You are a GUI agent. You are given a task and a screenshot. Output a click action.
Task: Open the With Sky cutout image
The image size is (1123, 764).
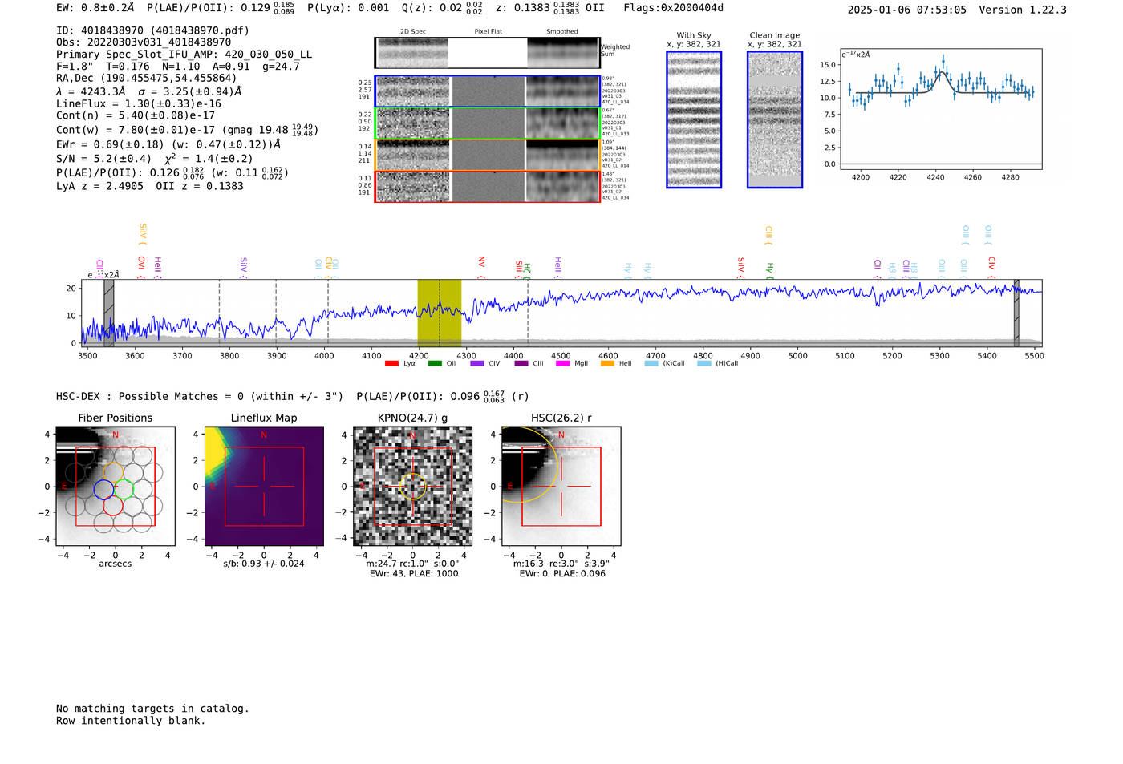(x=694, y=120)
